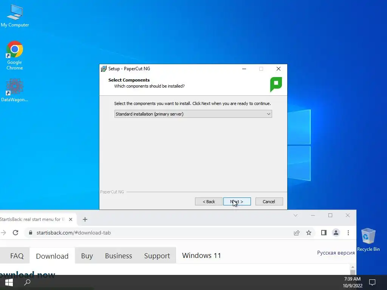Minimize the Chrome window
This screenshot has height=290, width=387.
pyautogui.click(x=313, y=215)
